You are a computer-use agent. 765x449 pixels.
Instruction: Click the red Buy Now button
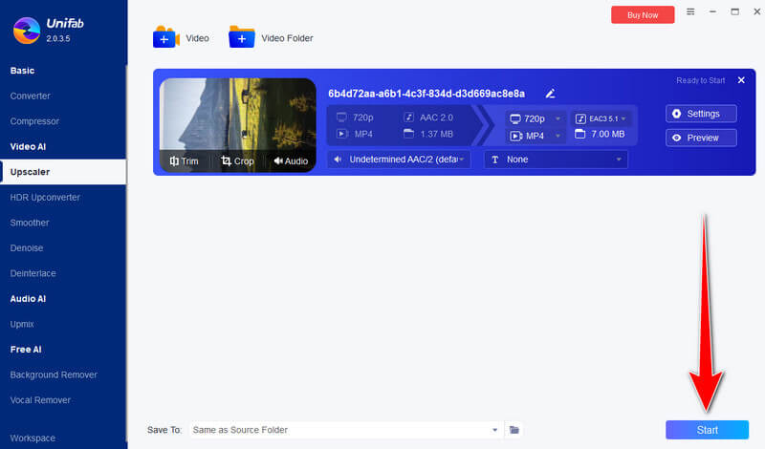(642, 14)
